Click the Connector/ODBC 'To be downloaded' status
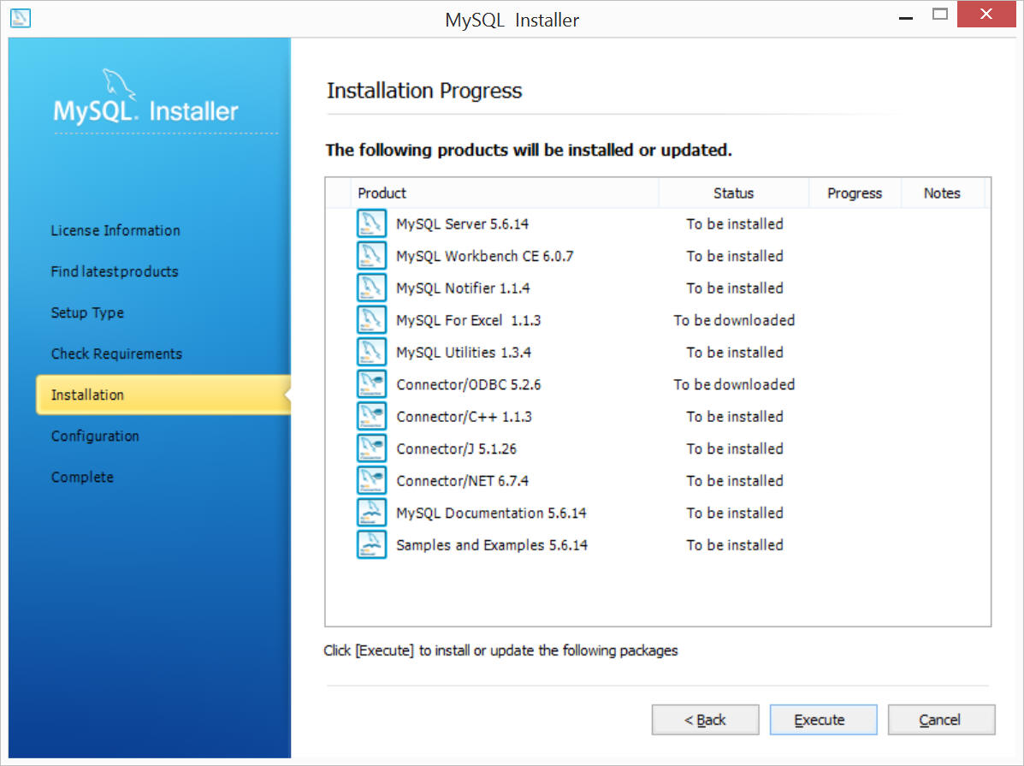The height and width of the screenshot is (766, 1024). coord(734,384)
